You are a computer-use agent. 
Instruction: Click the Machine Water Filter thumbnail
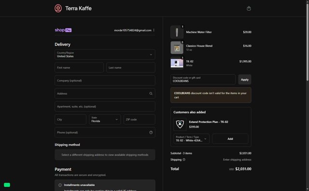(x=177, y=32)
